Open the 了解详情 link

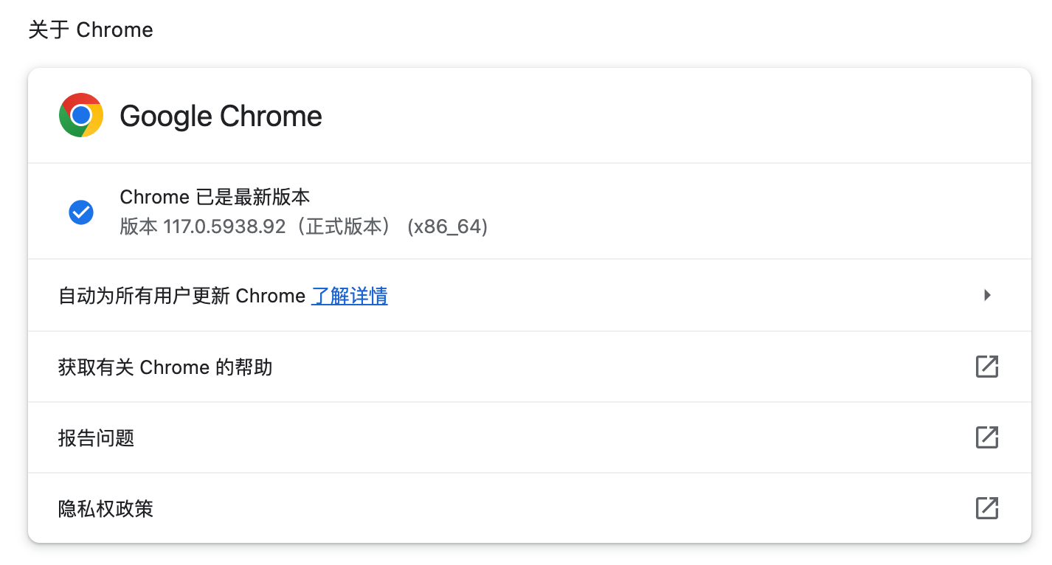click(349, 295)
